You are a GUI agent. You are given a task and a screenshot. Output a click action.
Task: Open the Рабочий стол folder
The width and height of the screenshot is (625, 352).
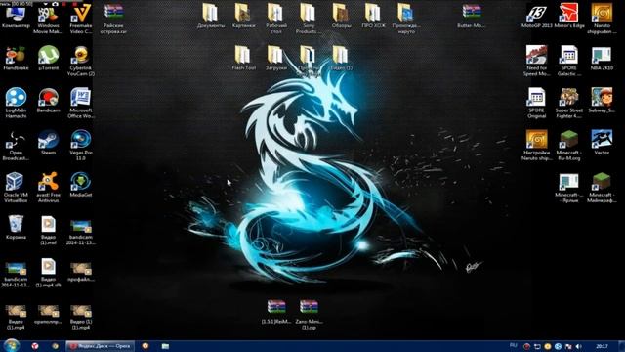(x=275, y=20)
